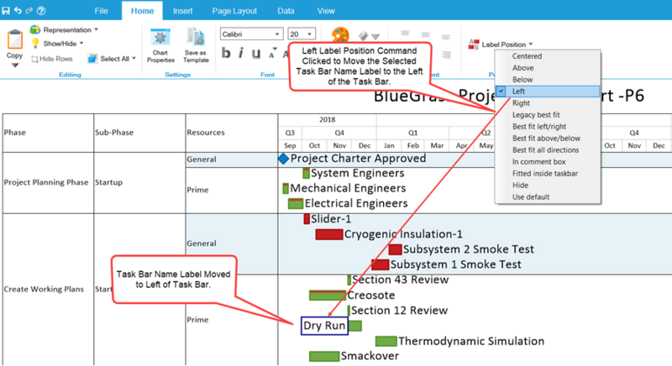Expand the Label Position dropdown
Image resolution: width=672 pixels, height=366 pixels.
(x=531, y=44)
